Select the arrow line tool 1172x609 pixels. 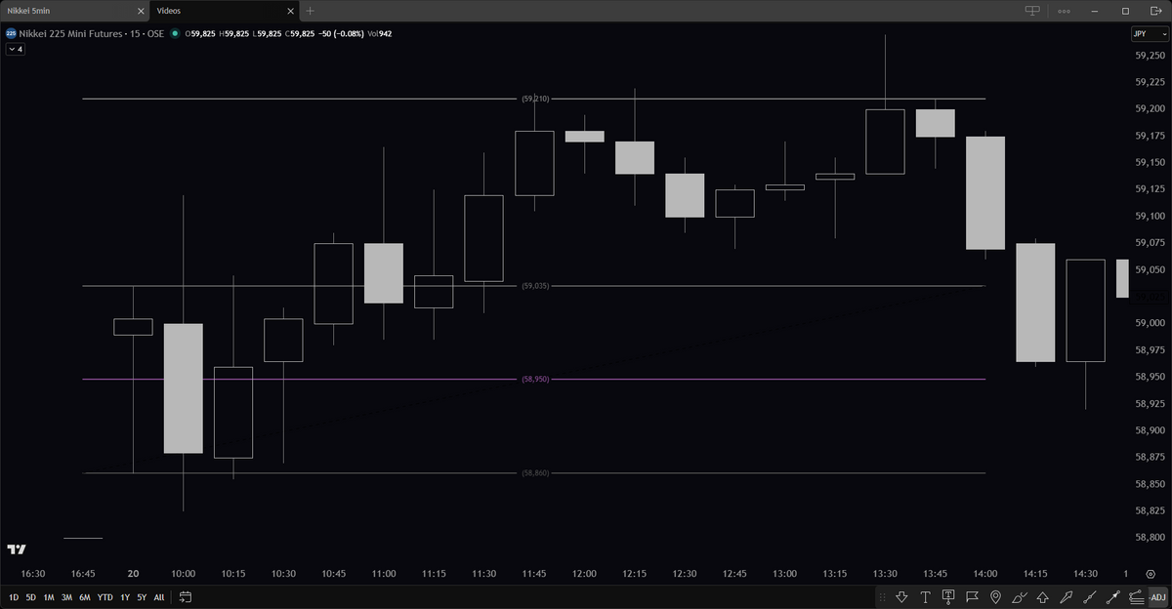click(x=1113, y=597)
